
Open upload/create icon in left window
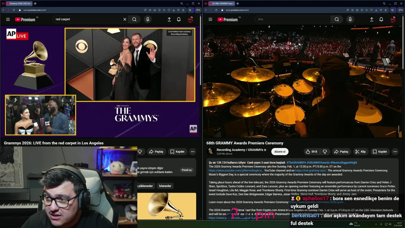tap(169, 19)
